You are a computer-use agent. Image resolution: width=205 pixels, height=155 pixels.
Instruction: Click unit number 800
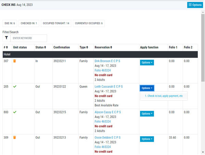(6, 112)
